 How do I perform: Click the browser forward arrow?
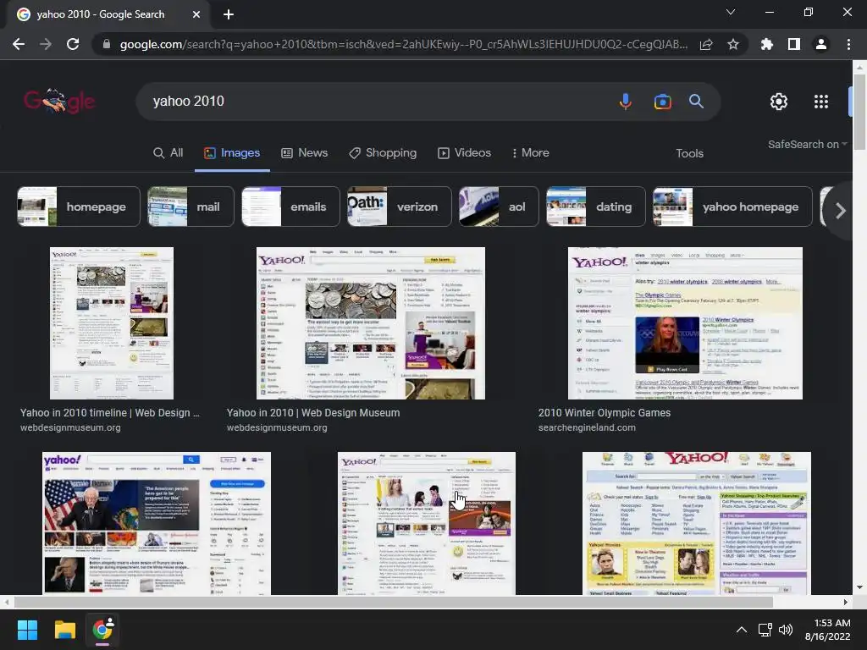[x=46, y=44]
